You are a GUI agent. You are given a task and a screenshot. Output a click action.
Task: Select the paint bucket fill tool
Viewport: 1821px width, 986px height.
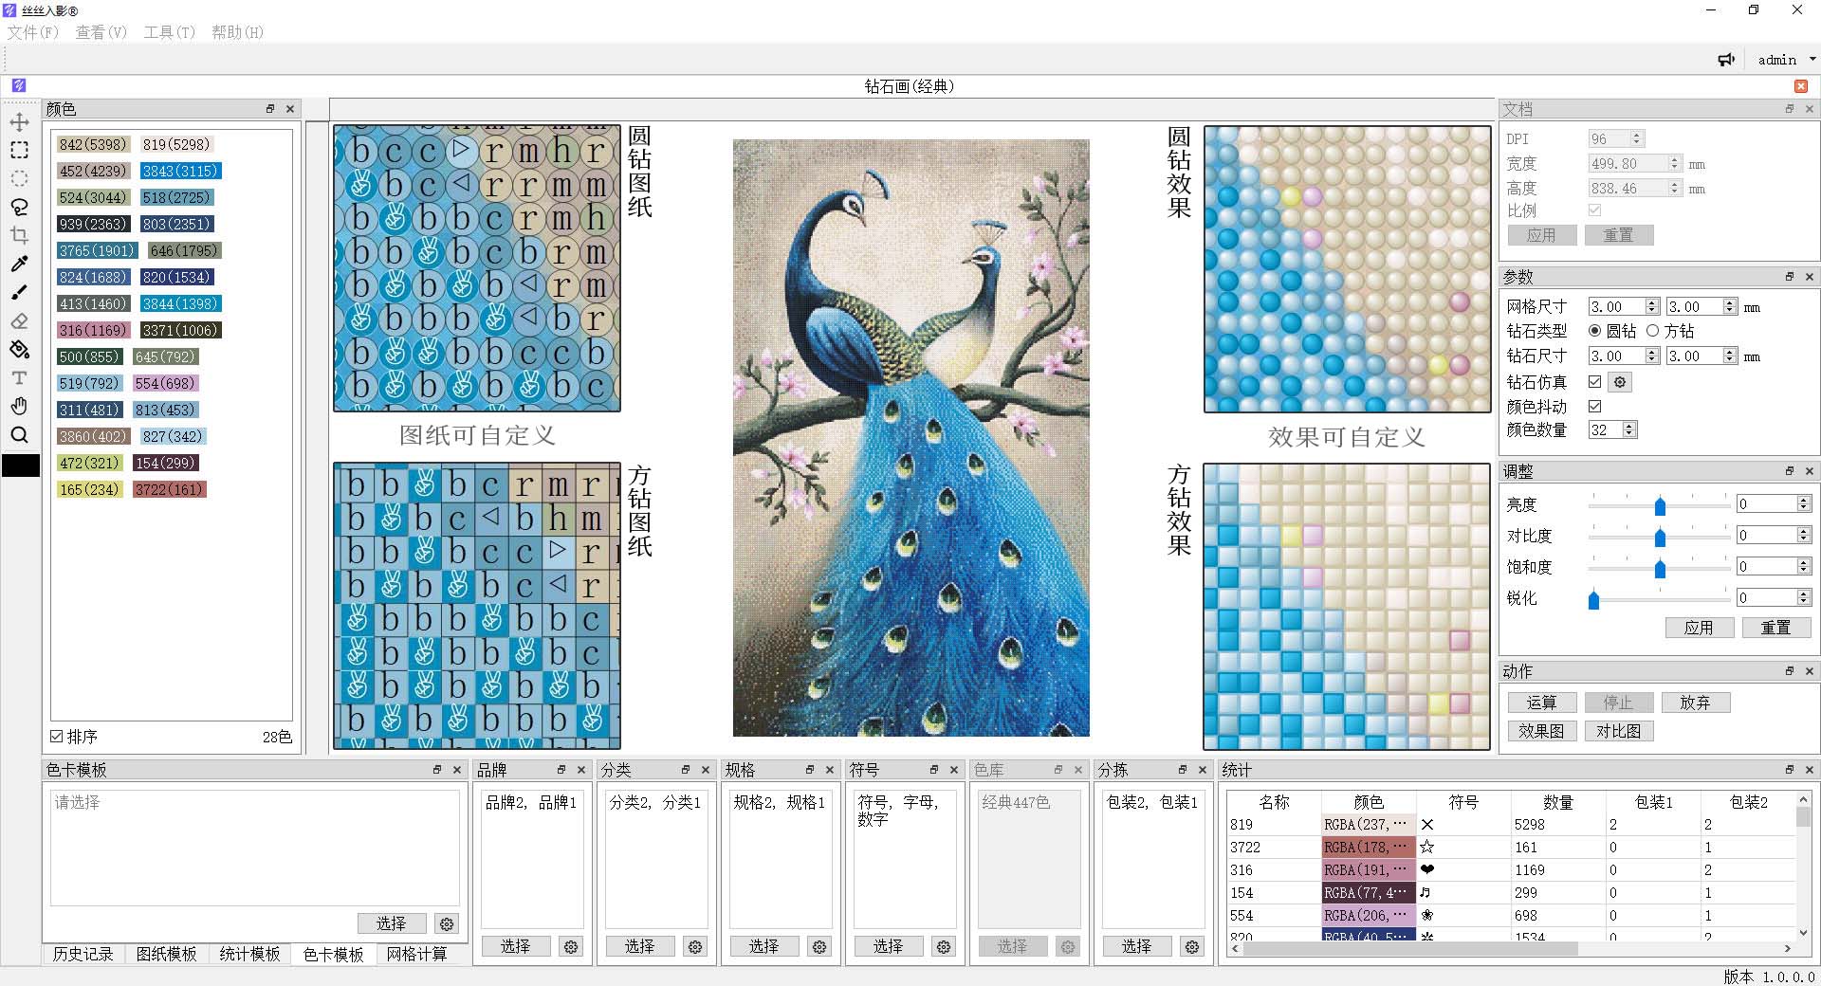point(19,349)
